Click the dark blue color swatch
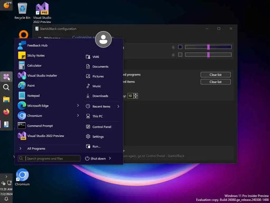The image size is (270, 203). [x=180, y=47]
